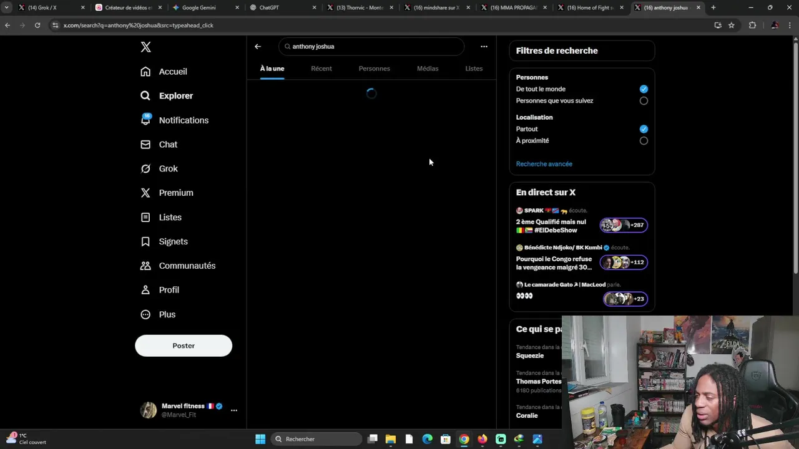Switch to ChatGPT browser tab

(282, 7)
